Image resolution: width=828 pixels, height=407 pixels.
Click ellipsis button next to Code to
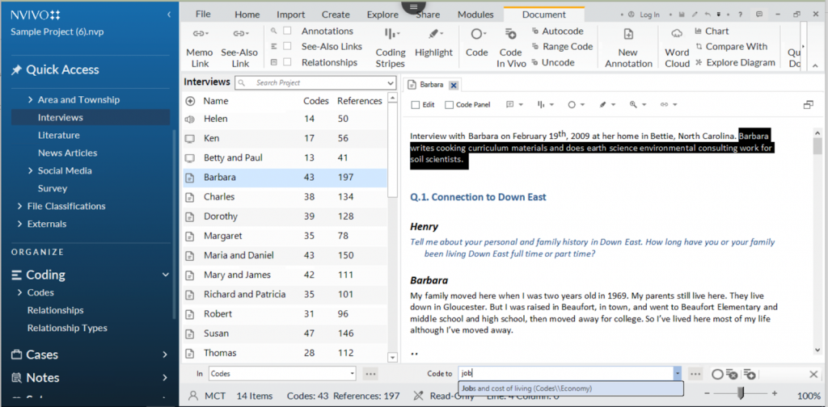(695, 374)
